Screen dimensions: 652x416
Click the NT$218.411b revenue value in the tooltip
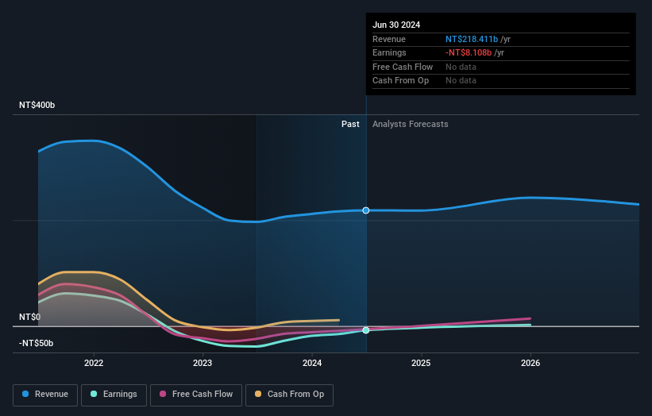point(472,39)
